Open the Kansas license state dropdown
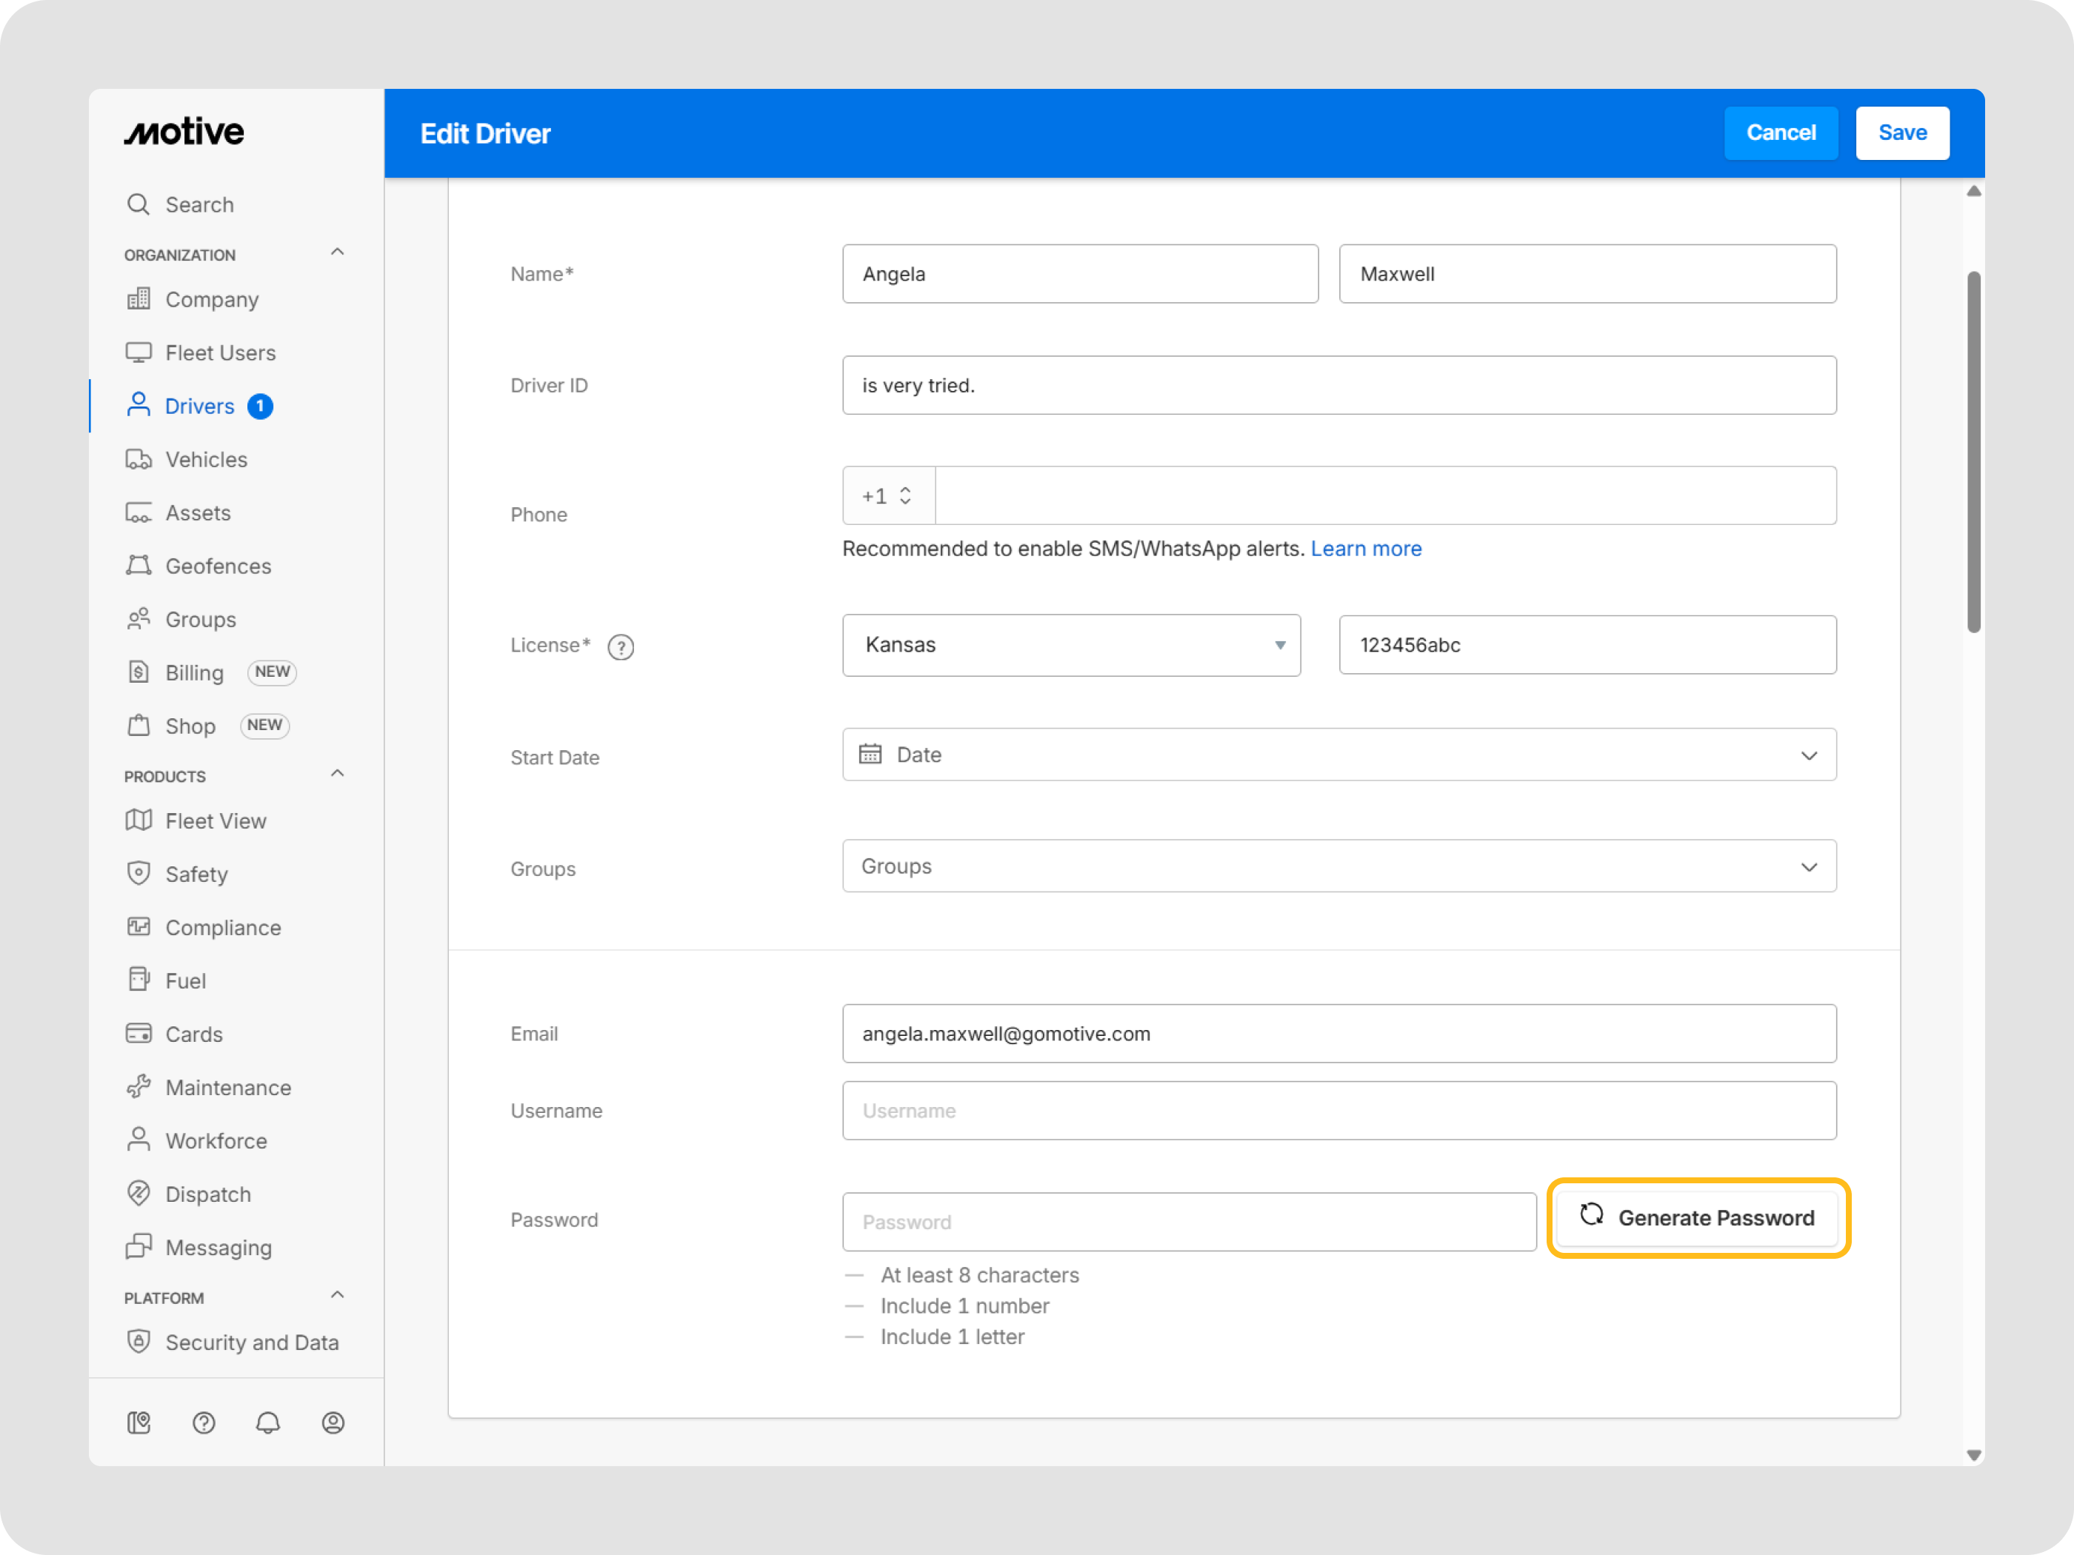The image size is (2074, 1555). (x=1071, y=645)
